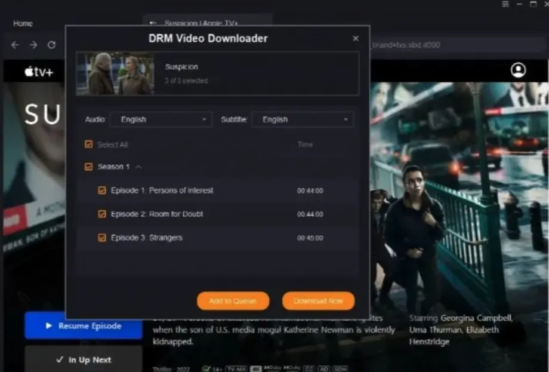Close the DRM Video Downloader dialog
The height and width of the screenshot is (372, 549).
(x=356, y=38)
